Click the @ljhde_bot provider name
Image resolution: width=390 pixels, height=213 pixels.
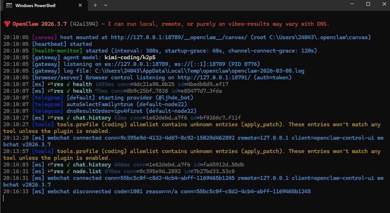(174, 98)
